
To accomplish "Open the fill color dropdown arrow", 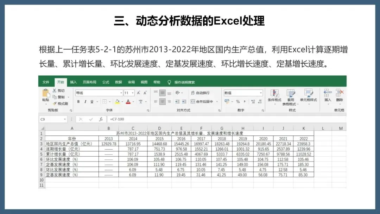I will (x=122, y=102).
